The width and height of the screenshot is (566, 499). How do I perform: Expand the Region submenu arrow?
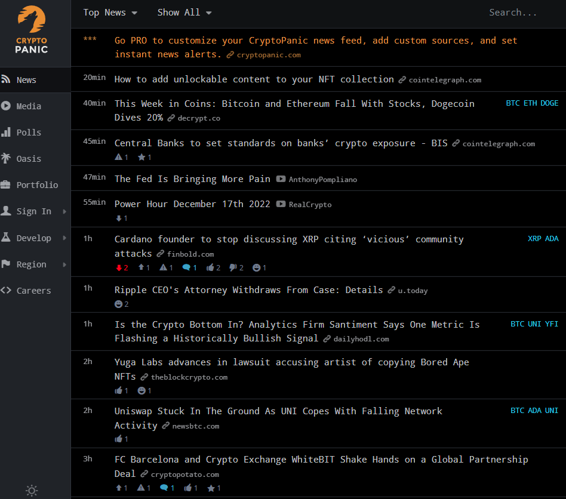pyautogui.click(x=64, y=264)
